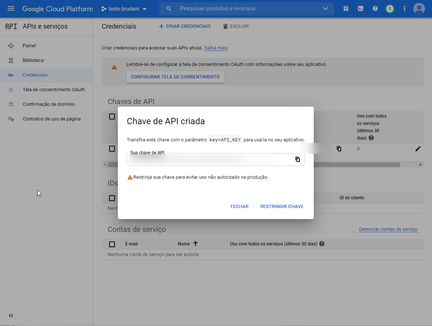
Task: Check the API key row checkbox
Action: tap(112, 149)
